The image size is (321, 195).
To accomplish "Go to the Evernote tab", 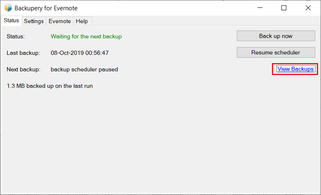I will click(59, 21).
